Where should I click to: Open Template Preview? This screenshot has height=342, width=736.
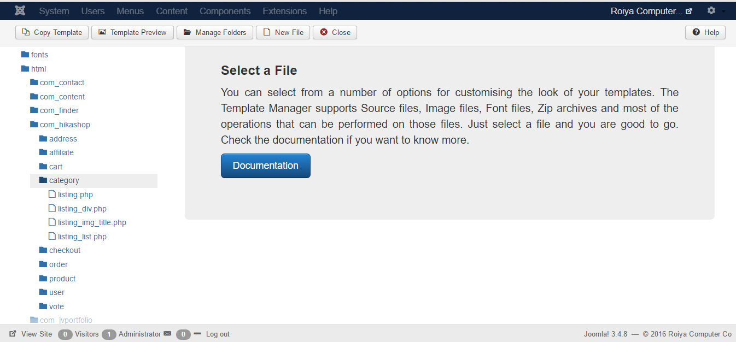[x=132, y=33]
